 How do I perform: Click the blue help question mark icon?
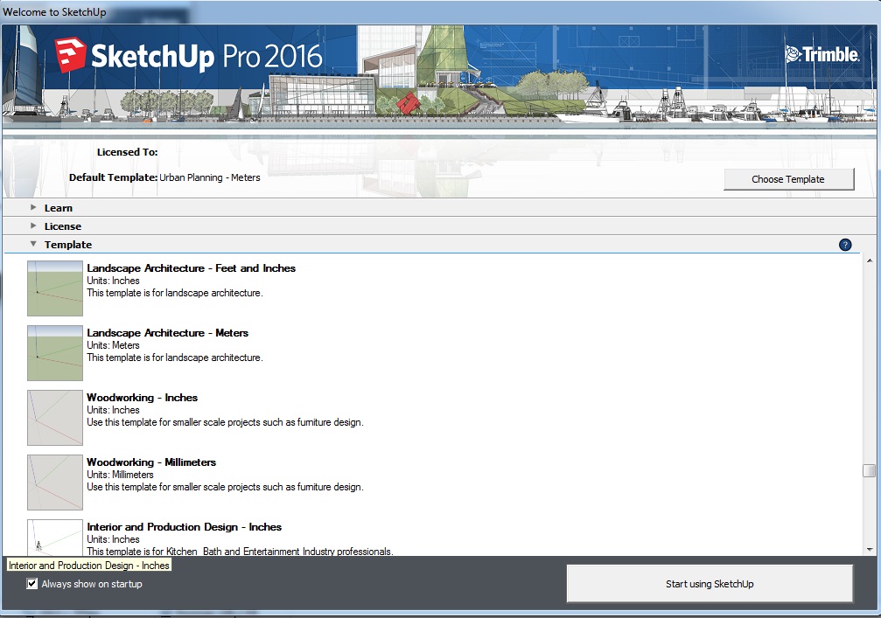[x=844, y=245]
